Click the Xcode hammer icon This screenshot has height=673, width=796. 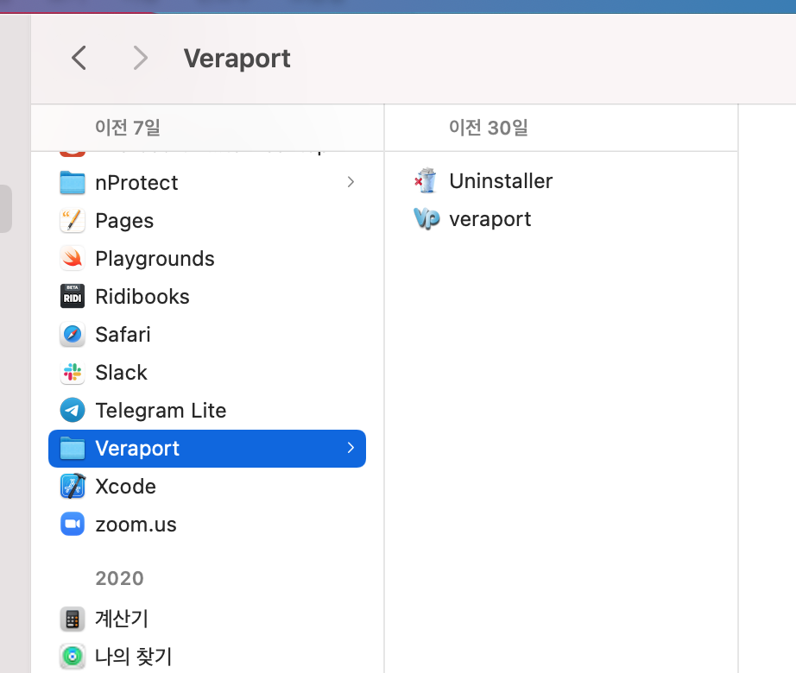(73, 487)
